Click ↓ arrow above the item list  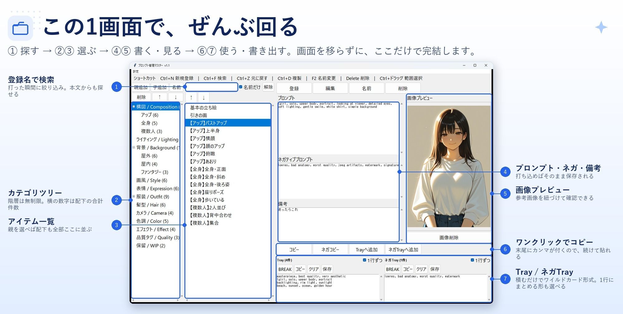(204, 98)
